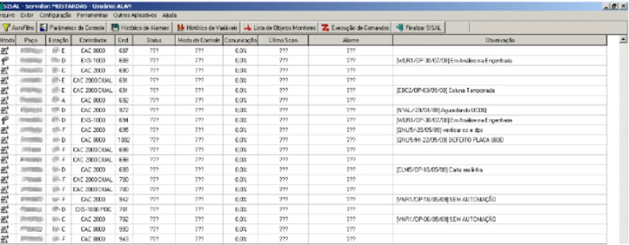The height and width of the screenshot is (245, 629).
Task: Select the pump icon in row End 692
Action: [x=5, y=100]
